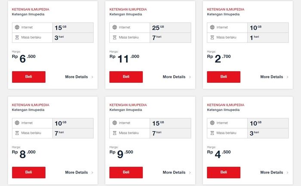Click globe icon on Rp 8.000 card

(17, 123)
